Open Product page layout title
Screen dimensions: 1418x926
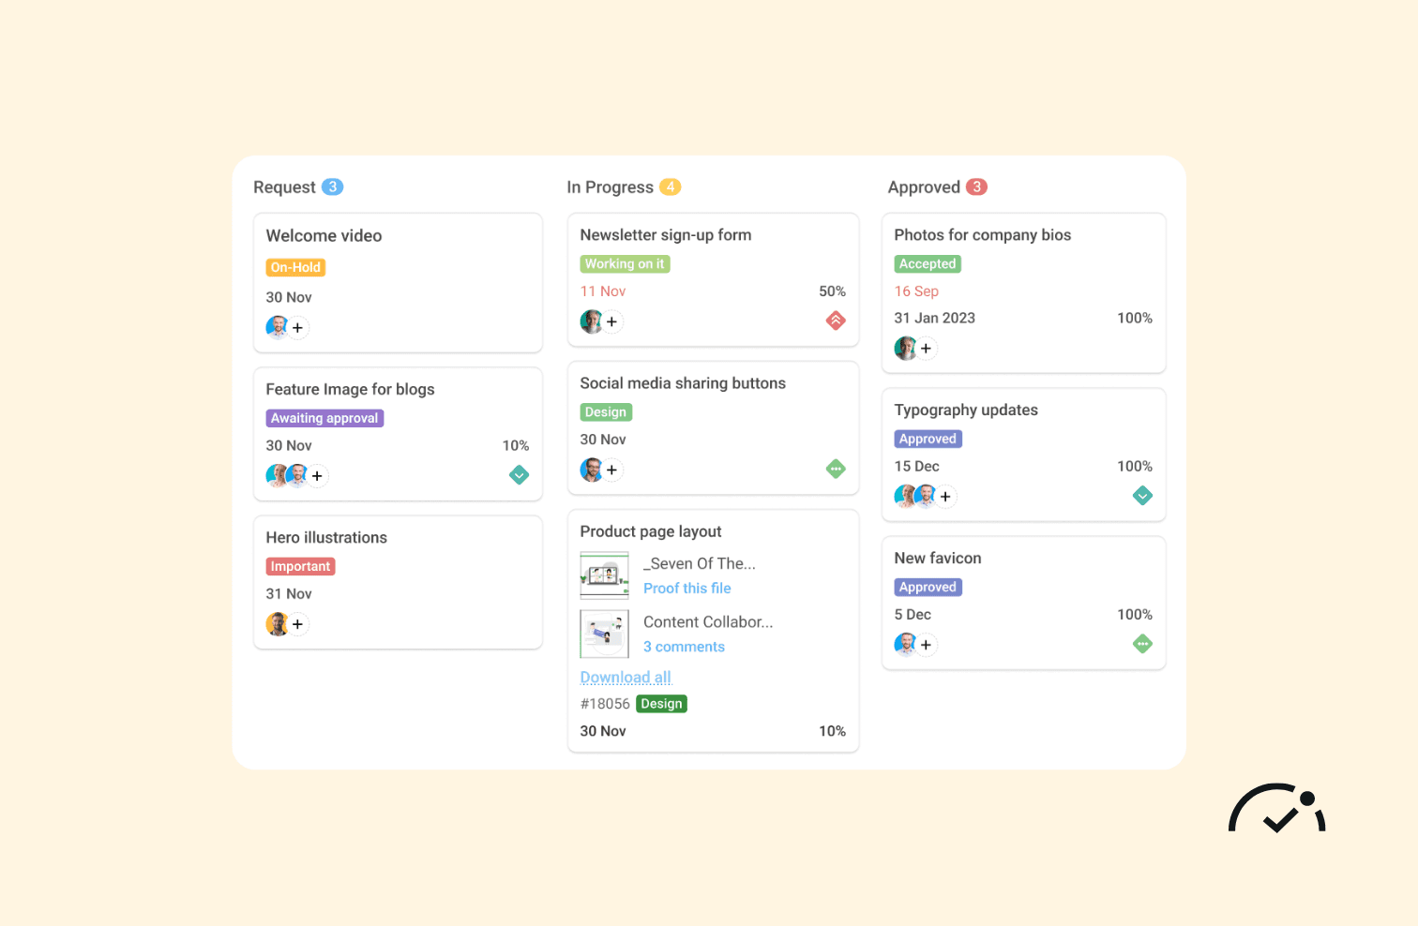coord(650,531)
